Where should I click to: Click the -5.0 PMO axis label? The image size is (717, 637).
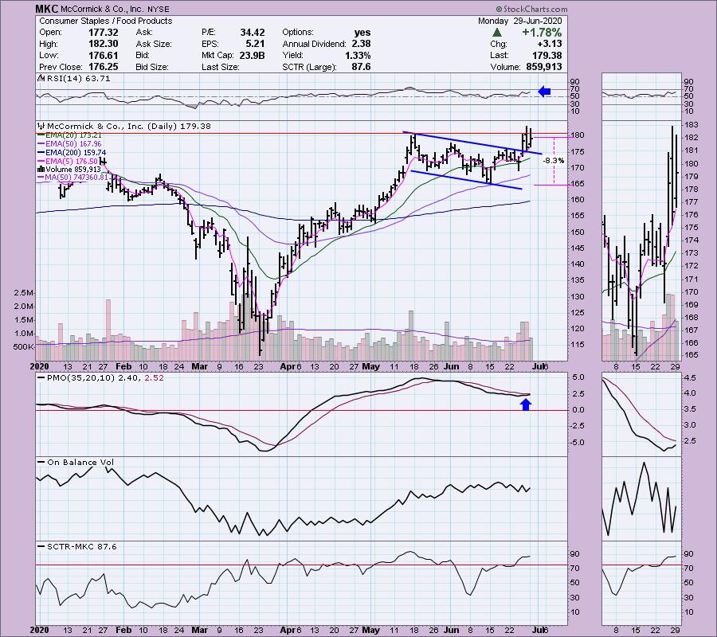(x=576, y=443)
